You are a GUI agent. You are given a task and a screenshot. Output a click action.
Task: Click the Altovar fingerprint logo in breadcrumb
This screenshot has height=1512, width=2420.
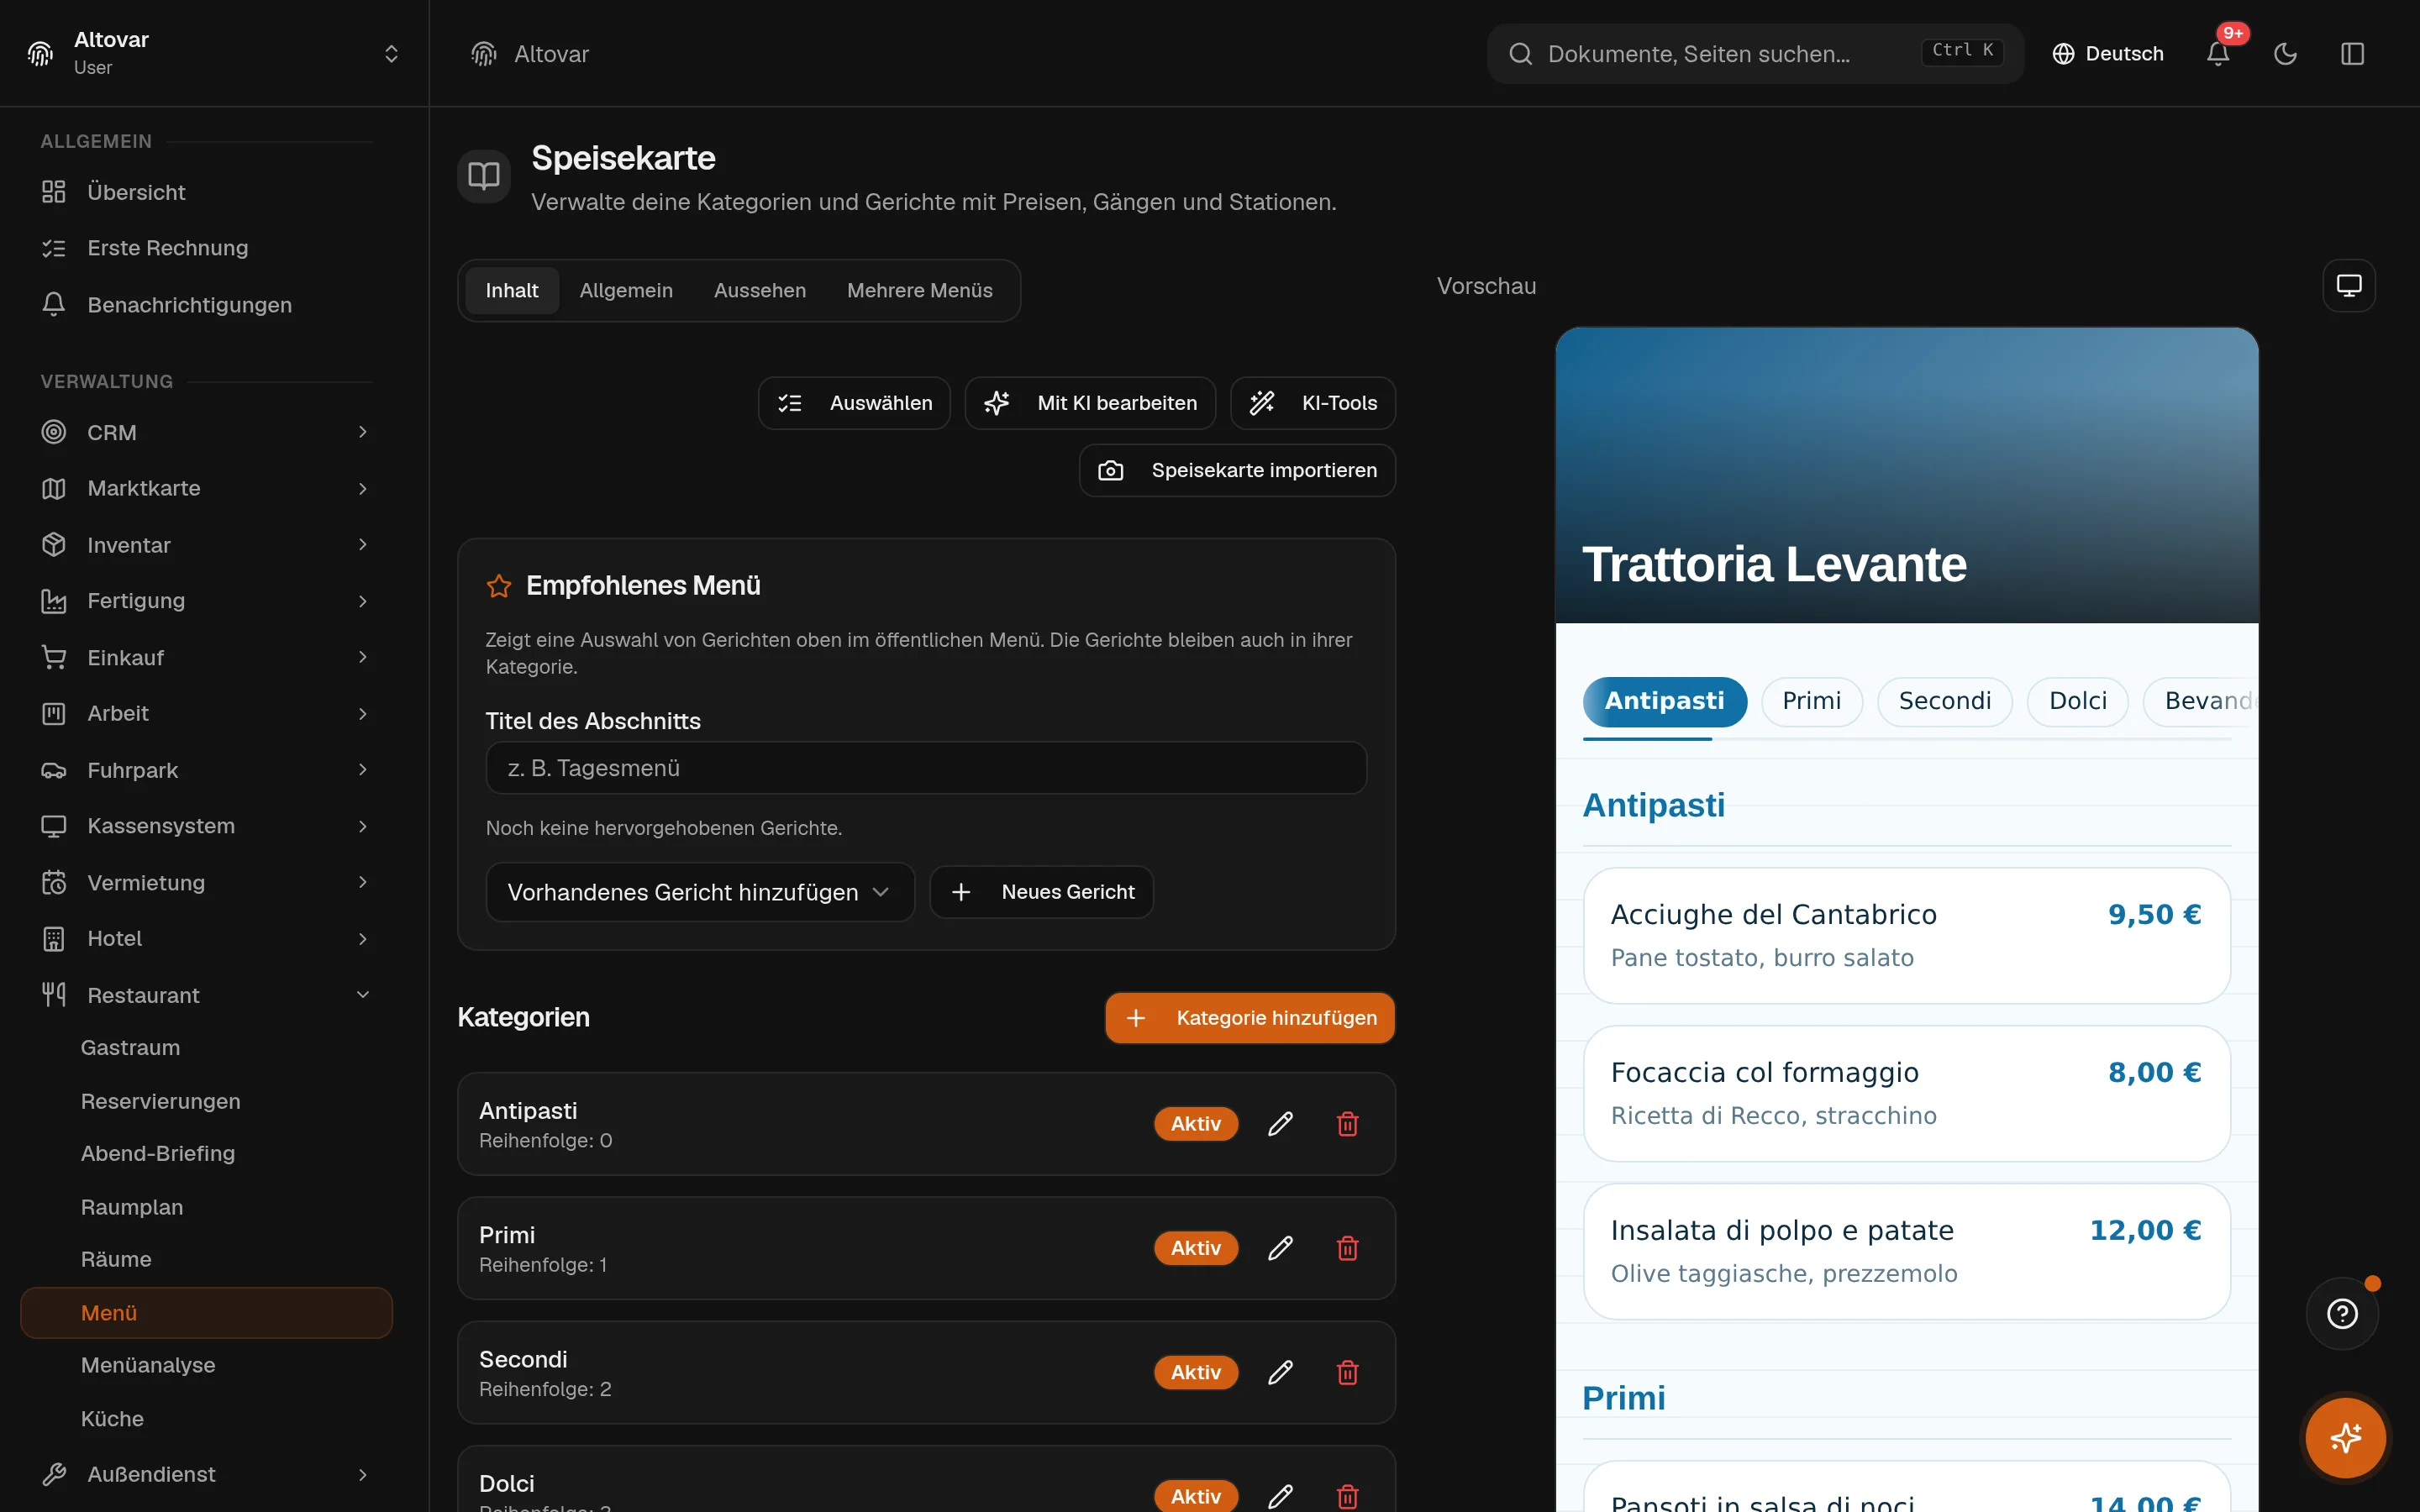point(484,54)
